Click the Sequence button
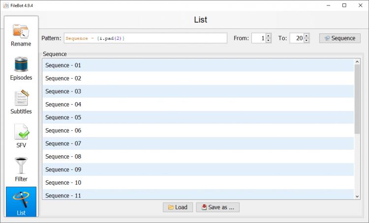This screenshot has height=223, width=369. coord(339,38)
